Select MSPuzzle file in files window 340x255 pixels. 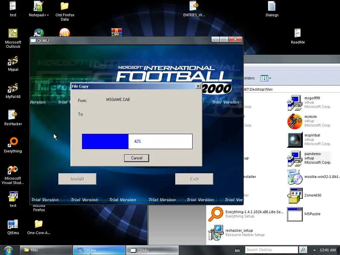303,214
